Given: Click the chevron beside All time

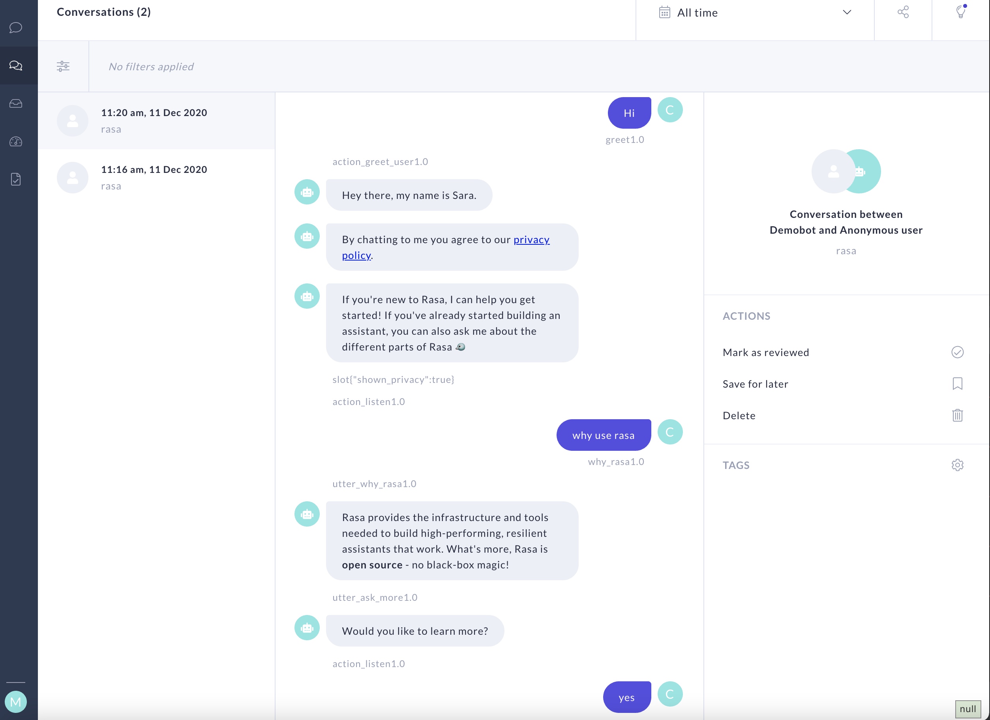Looking at the screenshot, I should pos(846,12).
